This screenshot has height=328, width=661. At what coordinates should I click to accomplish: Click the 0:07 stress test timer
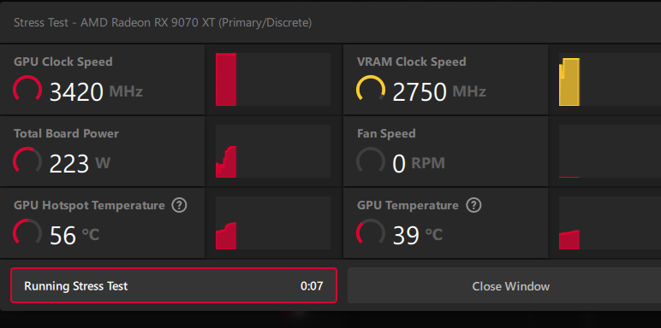(x=312, y=286)
